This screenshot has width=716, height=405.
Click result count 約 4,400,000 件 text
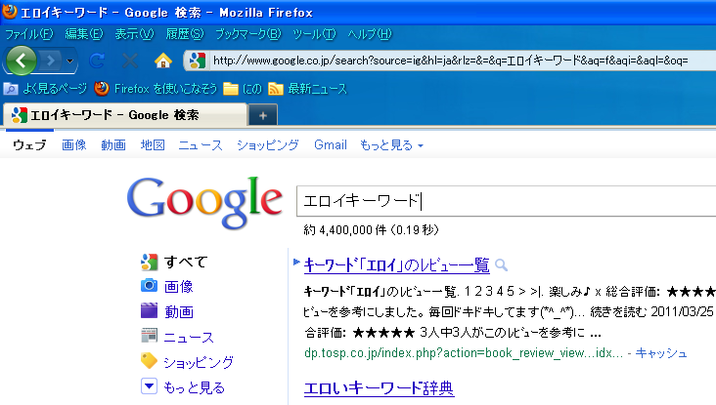point(344,230)
